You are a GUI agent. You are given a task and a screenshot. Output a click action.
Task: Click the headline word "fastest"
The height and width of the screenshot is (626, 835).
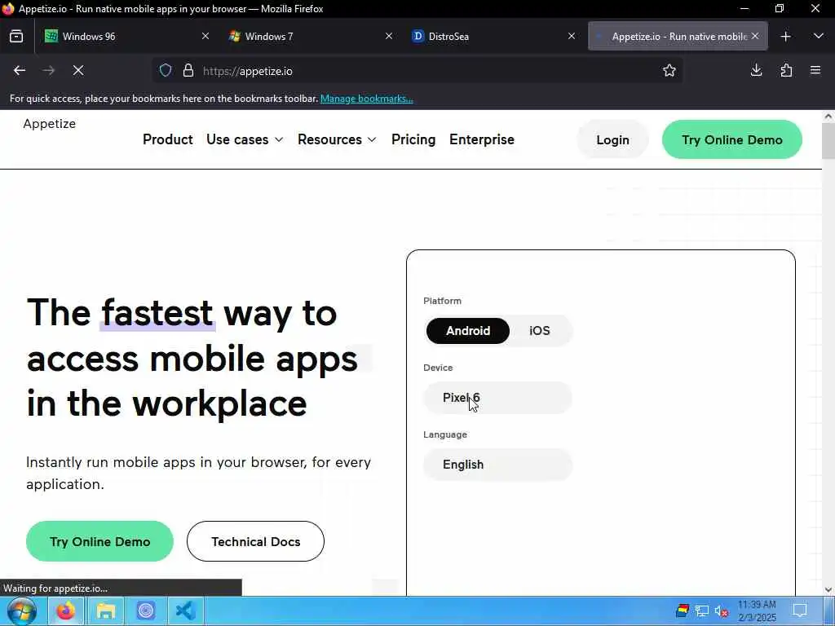point(157,312)
